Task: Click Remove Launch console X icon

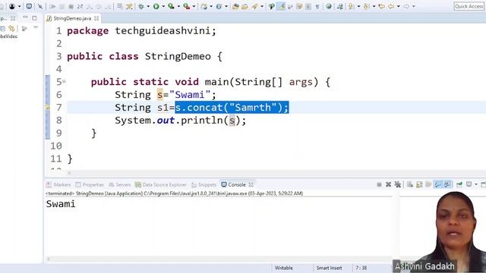Action: (388, 185)
